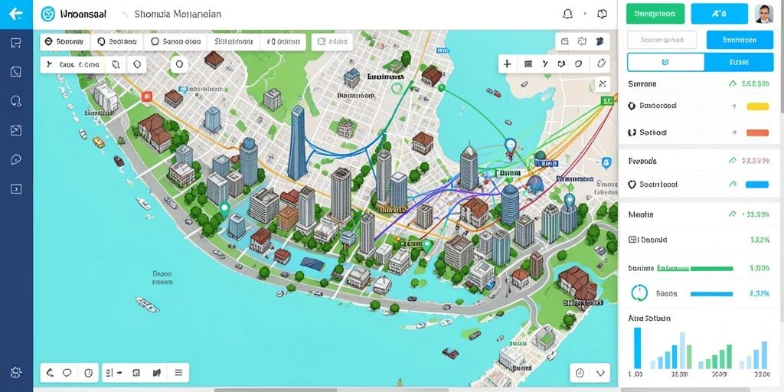Click the plus zoom-in icon on map toolbar
Image resolution: width=784 pixels, height=392 pixels.
coord(507,64)
